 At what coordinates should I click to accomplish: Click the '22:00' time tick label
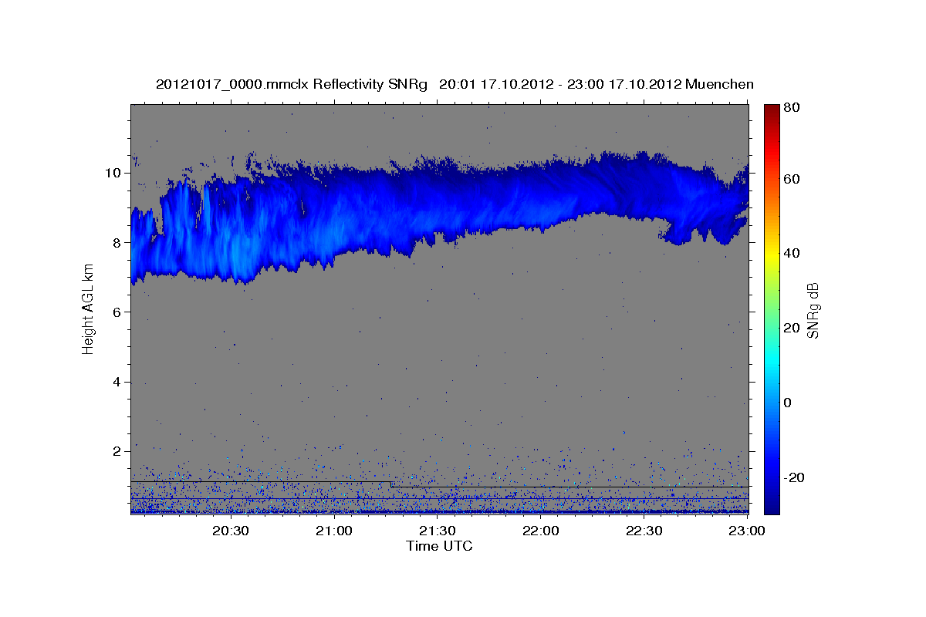click(540, 531)
